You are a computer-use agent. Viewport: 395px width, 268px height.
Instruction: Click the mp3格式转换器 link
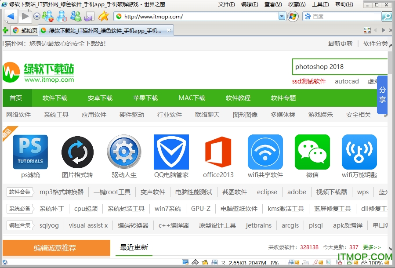pyautogui.click(x=62, y=192)
